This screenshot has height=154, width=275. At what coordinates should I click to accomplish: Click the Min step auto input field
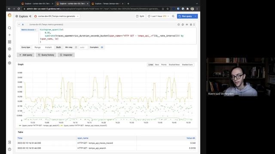[83, 47]
